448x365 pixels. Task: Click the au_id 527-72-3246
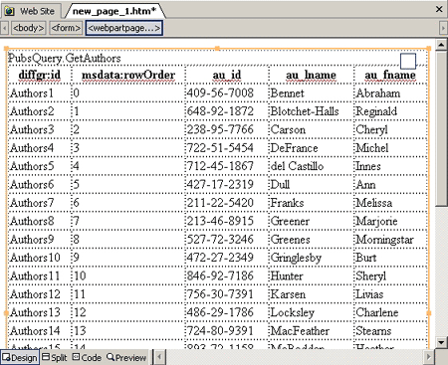click(x=220, y=240)
